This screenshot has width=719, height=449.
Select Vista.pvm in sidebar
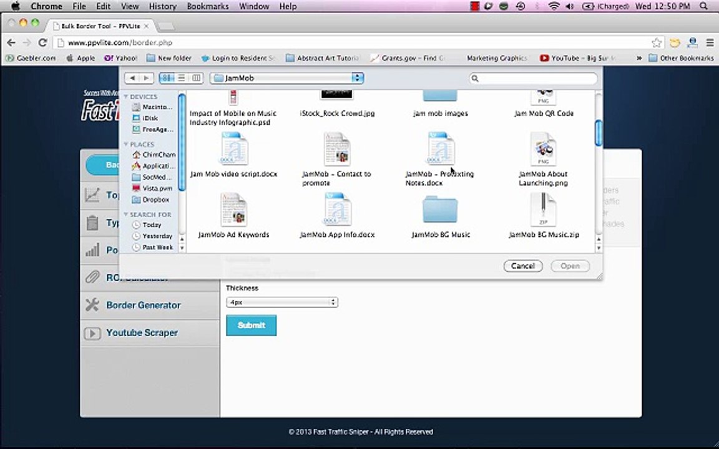coord(152,188)
